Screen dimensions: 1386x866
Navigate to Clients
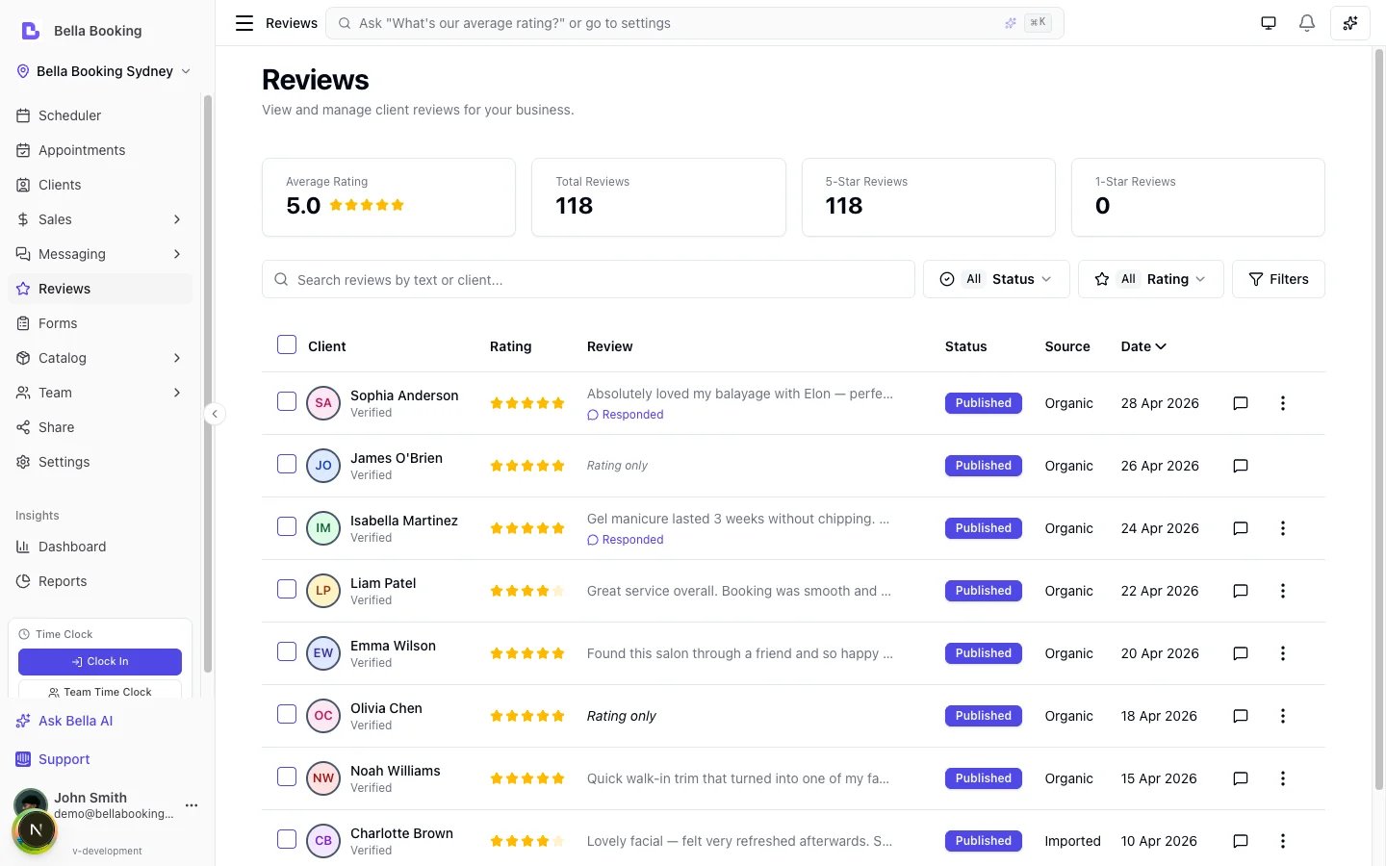(100, 185)
